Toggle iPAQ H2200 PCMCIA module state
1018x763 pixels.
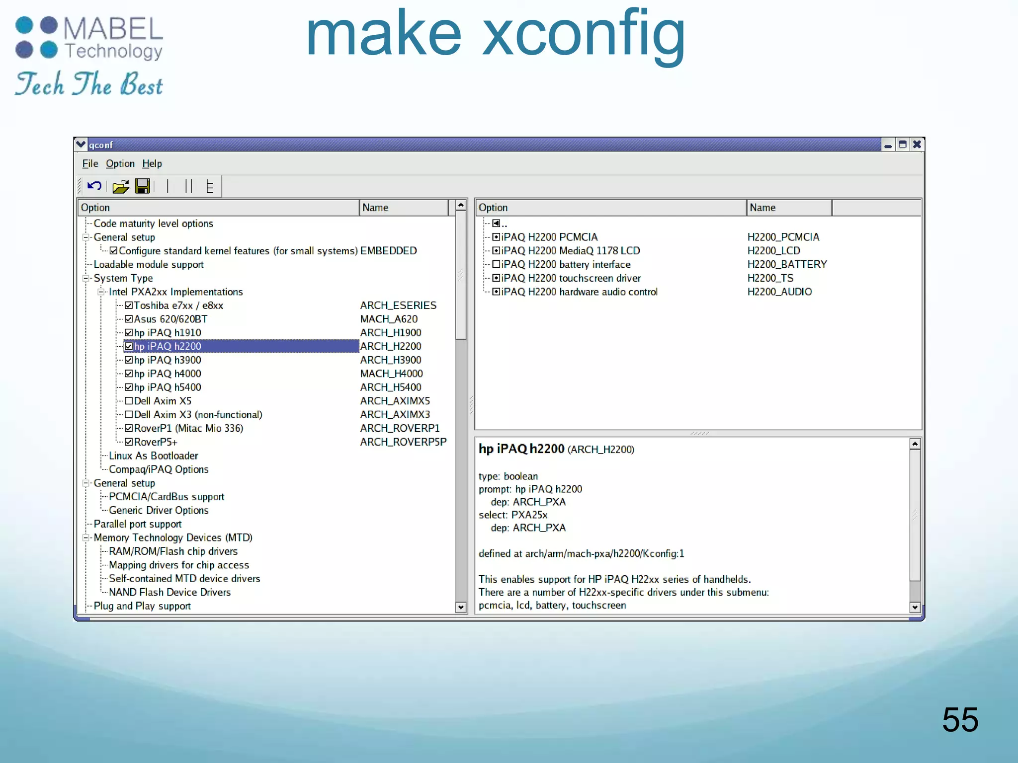(x=496, y=237)
